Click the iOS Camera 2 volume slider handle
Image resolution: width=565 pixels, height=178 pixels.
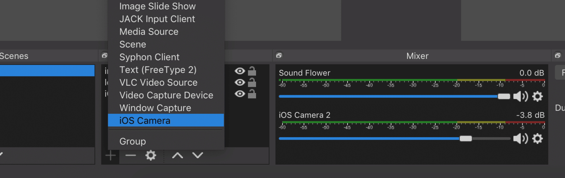click(x=466, y=139)
